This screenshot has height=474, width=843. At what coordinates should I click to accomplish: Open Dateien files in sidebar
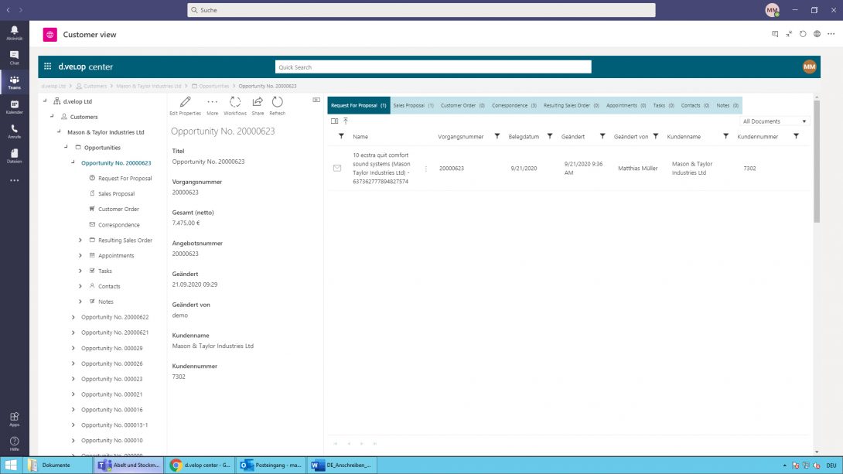[x=15, y=156]
